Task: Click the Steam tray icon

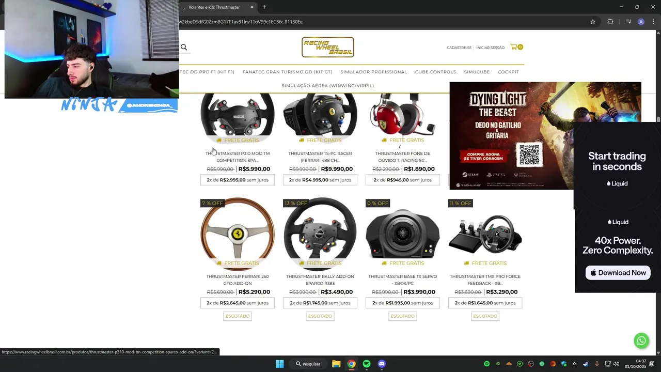Action: point(586,364)
